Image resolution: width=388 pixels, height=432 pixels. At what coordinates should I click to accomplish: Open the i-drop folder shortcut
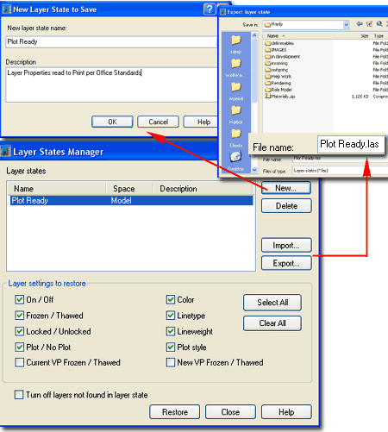point(236,44)
